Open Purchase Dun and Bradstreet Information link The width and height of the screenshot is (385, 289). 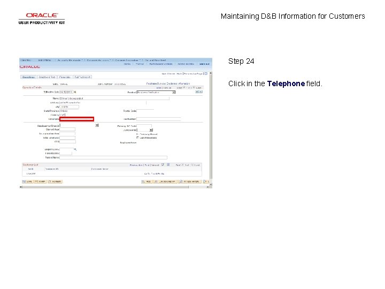(x=168, y=83)
